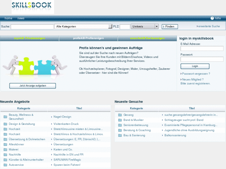226x169 pixels.
Task: Click Neues Mitglied link
Action: (192, 79)
